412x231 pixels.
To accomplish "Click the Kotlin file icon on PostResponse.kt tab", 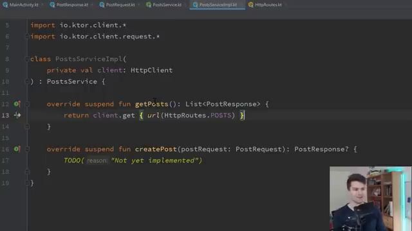I will point(52,4).
